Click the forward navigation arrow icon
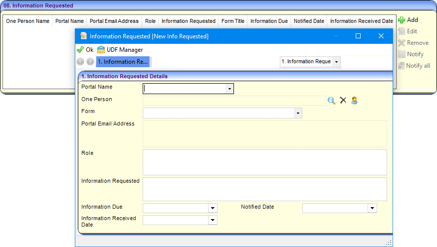Image resolution: width=437 pixels, height=247 pixels. [90, 62]
